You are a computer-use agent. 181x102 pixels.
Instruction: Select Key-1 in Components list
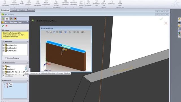pos(9,67)
